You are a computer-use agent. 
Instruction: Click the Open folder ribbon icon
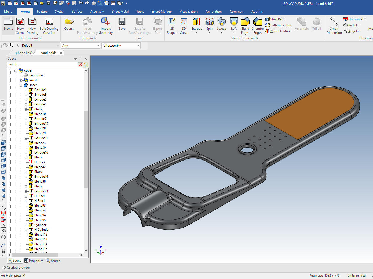pos(69,24)
